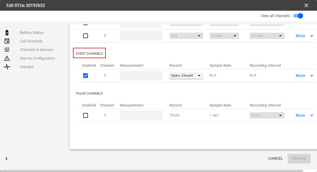Image resolution: width=317 pixels, height=172 pixels.
Task: Expand the sidebar with the chevron arrow
Action: click(x=7, y=159)
